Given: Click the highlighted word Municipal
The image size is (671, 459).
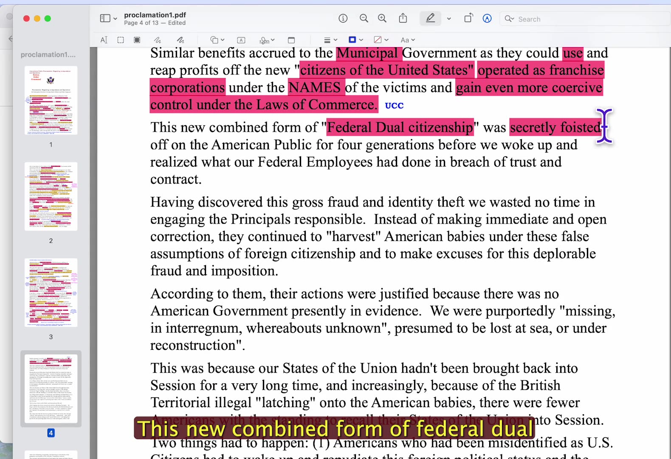Looking at the screenshot, I should point(368,53).
